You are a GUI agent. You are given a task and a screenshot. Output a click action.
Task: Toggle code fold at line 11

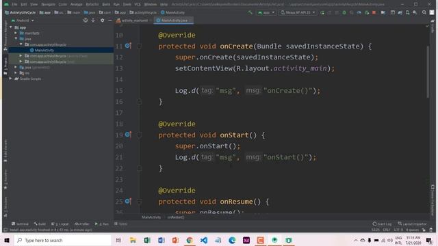point(139,46)
